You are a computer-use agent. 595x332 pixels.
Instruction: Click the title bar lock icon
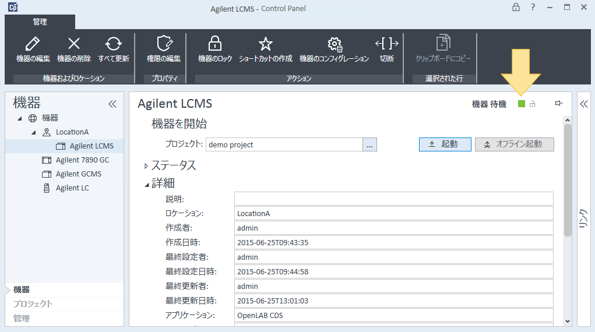coord(516,7)
